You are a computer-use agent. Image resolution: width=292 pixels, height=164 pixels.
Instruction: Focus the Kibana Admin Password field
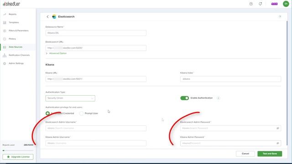coord(230,143)
